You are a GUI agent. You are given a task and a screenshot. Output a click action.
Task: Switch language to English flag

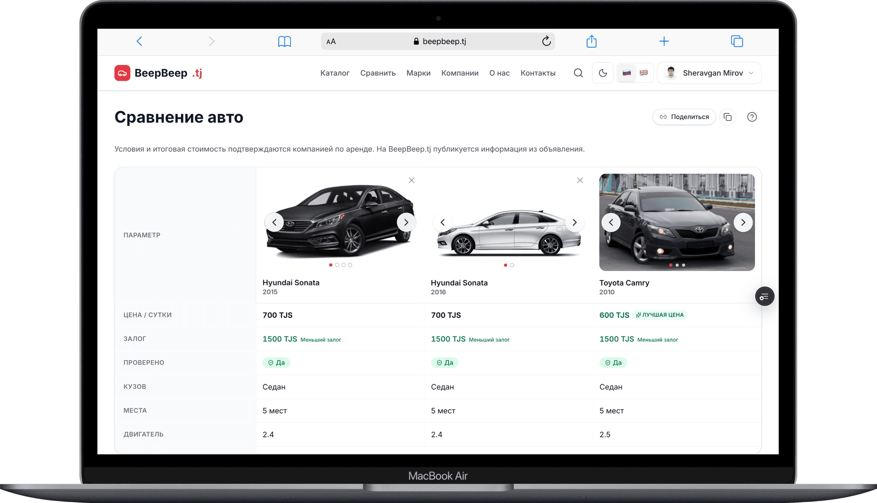(x=643, y=73)
